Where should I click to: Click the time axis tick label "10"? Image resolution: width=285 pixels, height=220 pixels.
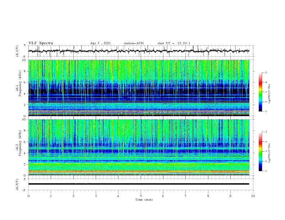pyautogui.click(x=253, y=196)
